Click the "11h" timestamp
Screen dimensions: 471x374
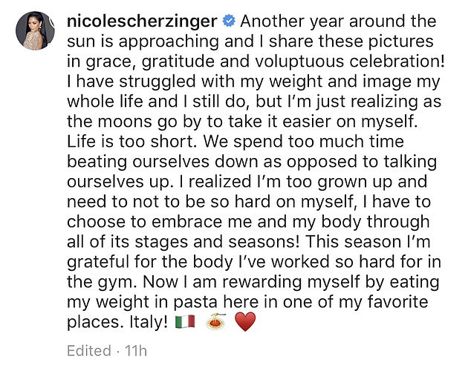[136, 351]
